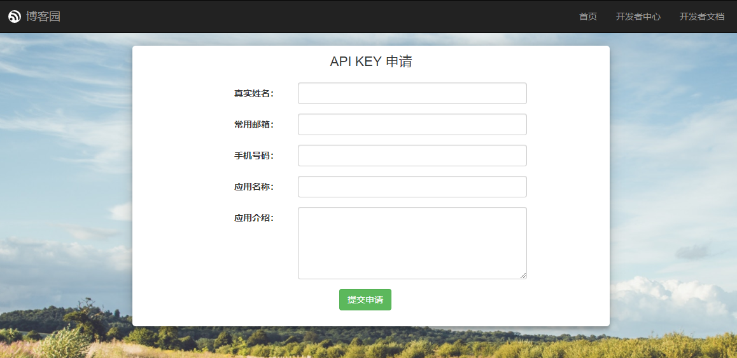The width and height of the screenshot is (737, 358).
Task: Click the 常用邮箱： label
Action: coord(254,124)
